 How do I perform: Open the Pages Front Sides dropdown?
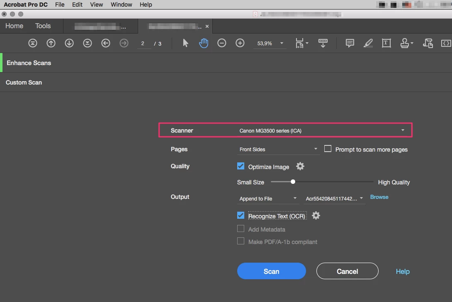point(278,149)
